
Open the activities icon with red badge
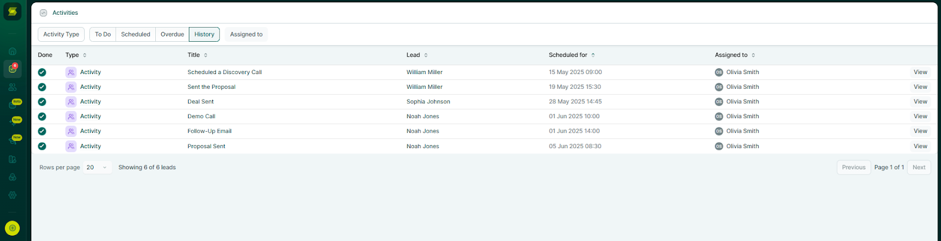pyautogui.click(x=12, y=69)
